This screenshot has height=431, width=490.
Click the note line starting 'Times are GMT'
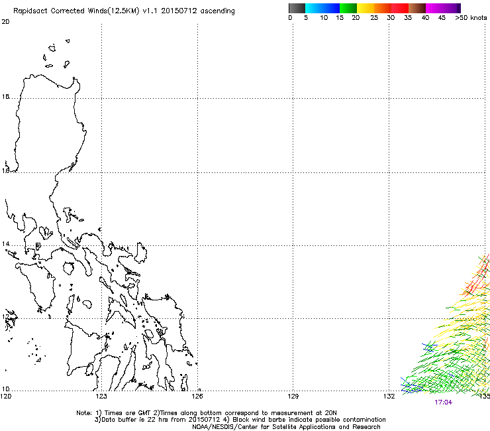[207, 413]
